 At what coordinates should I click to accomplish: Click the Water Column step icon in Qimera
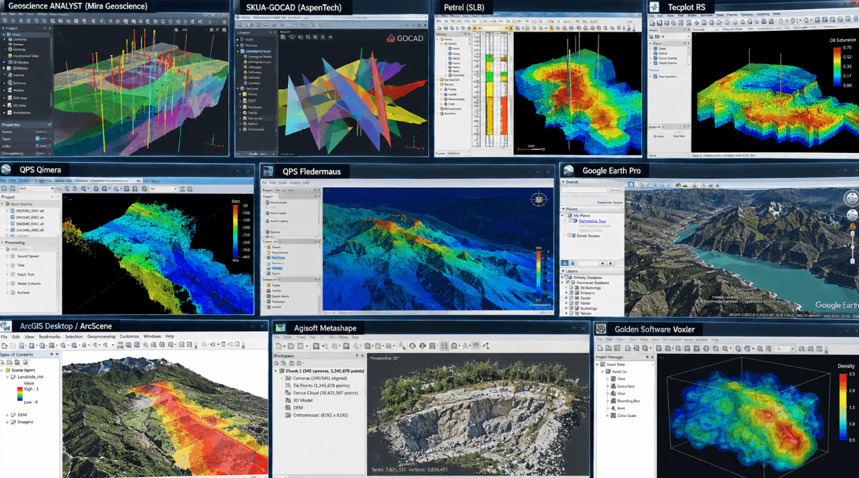click(x=12, y=283)
